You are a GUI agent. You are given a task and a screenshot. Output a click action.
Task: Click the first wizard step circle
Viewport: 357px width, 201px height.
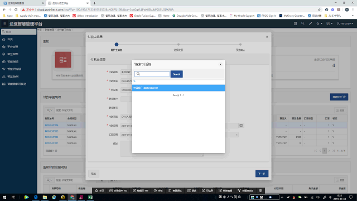click(117, 45)
